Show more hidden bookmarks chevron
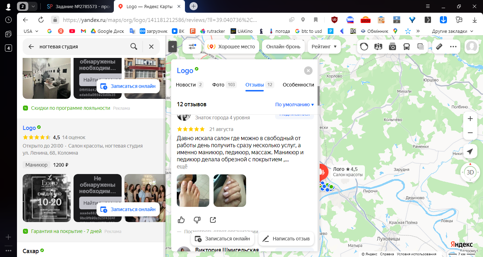This screenshot has height=257, width=483. coord(418,31)
